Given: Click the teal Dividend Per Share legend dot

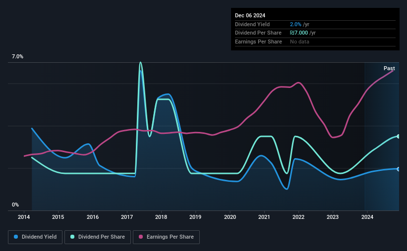Looking at the screenshot, I should point(72,237).
